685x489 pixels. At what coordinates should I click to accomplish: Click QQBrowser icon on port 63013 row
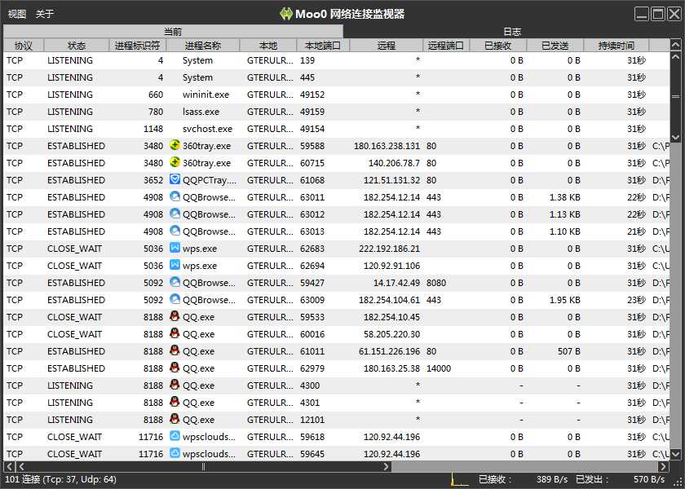pyautogui.click(x=175, y=230)
